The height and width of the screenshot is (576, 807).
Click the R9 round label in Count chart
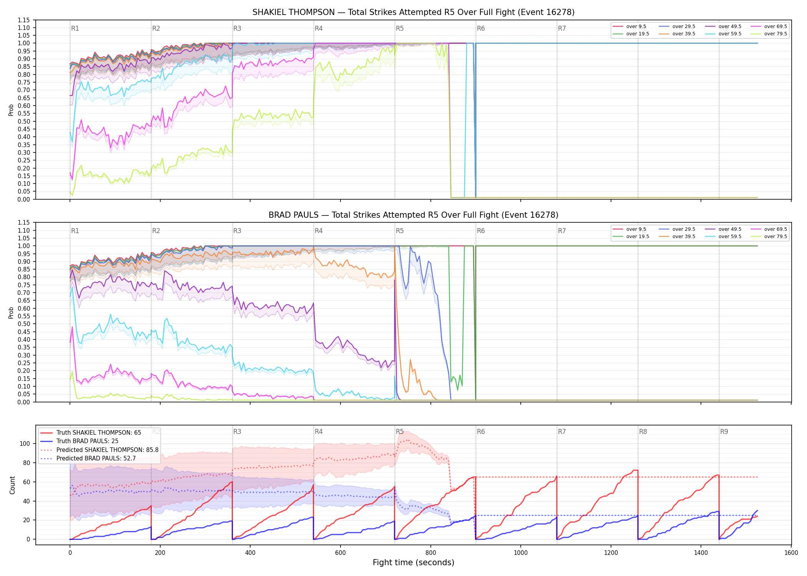click(724, 432)
